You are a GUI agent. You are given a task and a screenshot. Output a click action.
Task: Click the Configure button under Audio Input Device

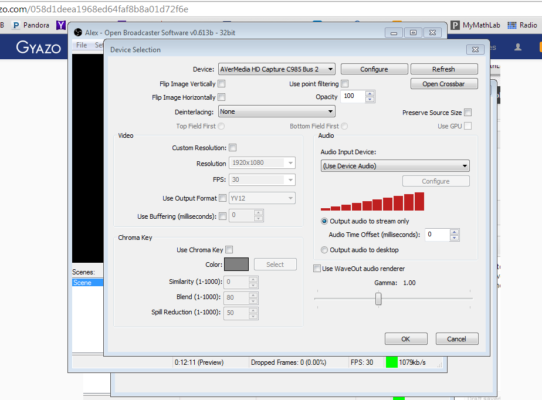tap(436, 181)
